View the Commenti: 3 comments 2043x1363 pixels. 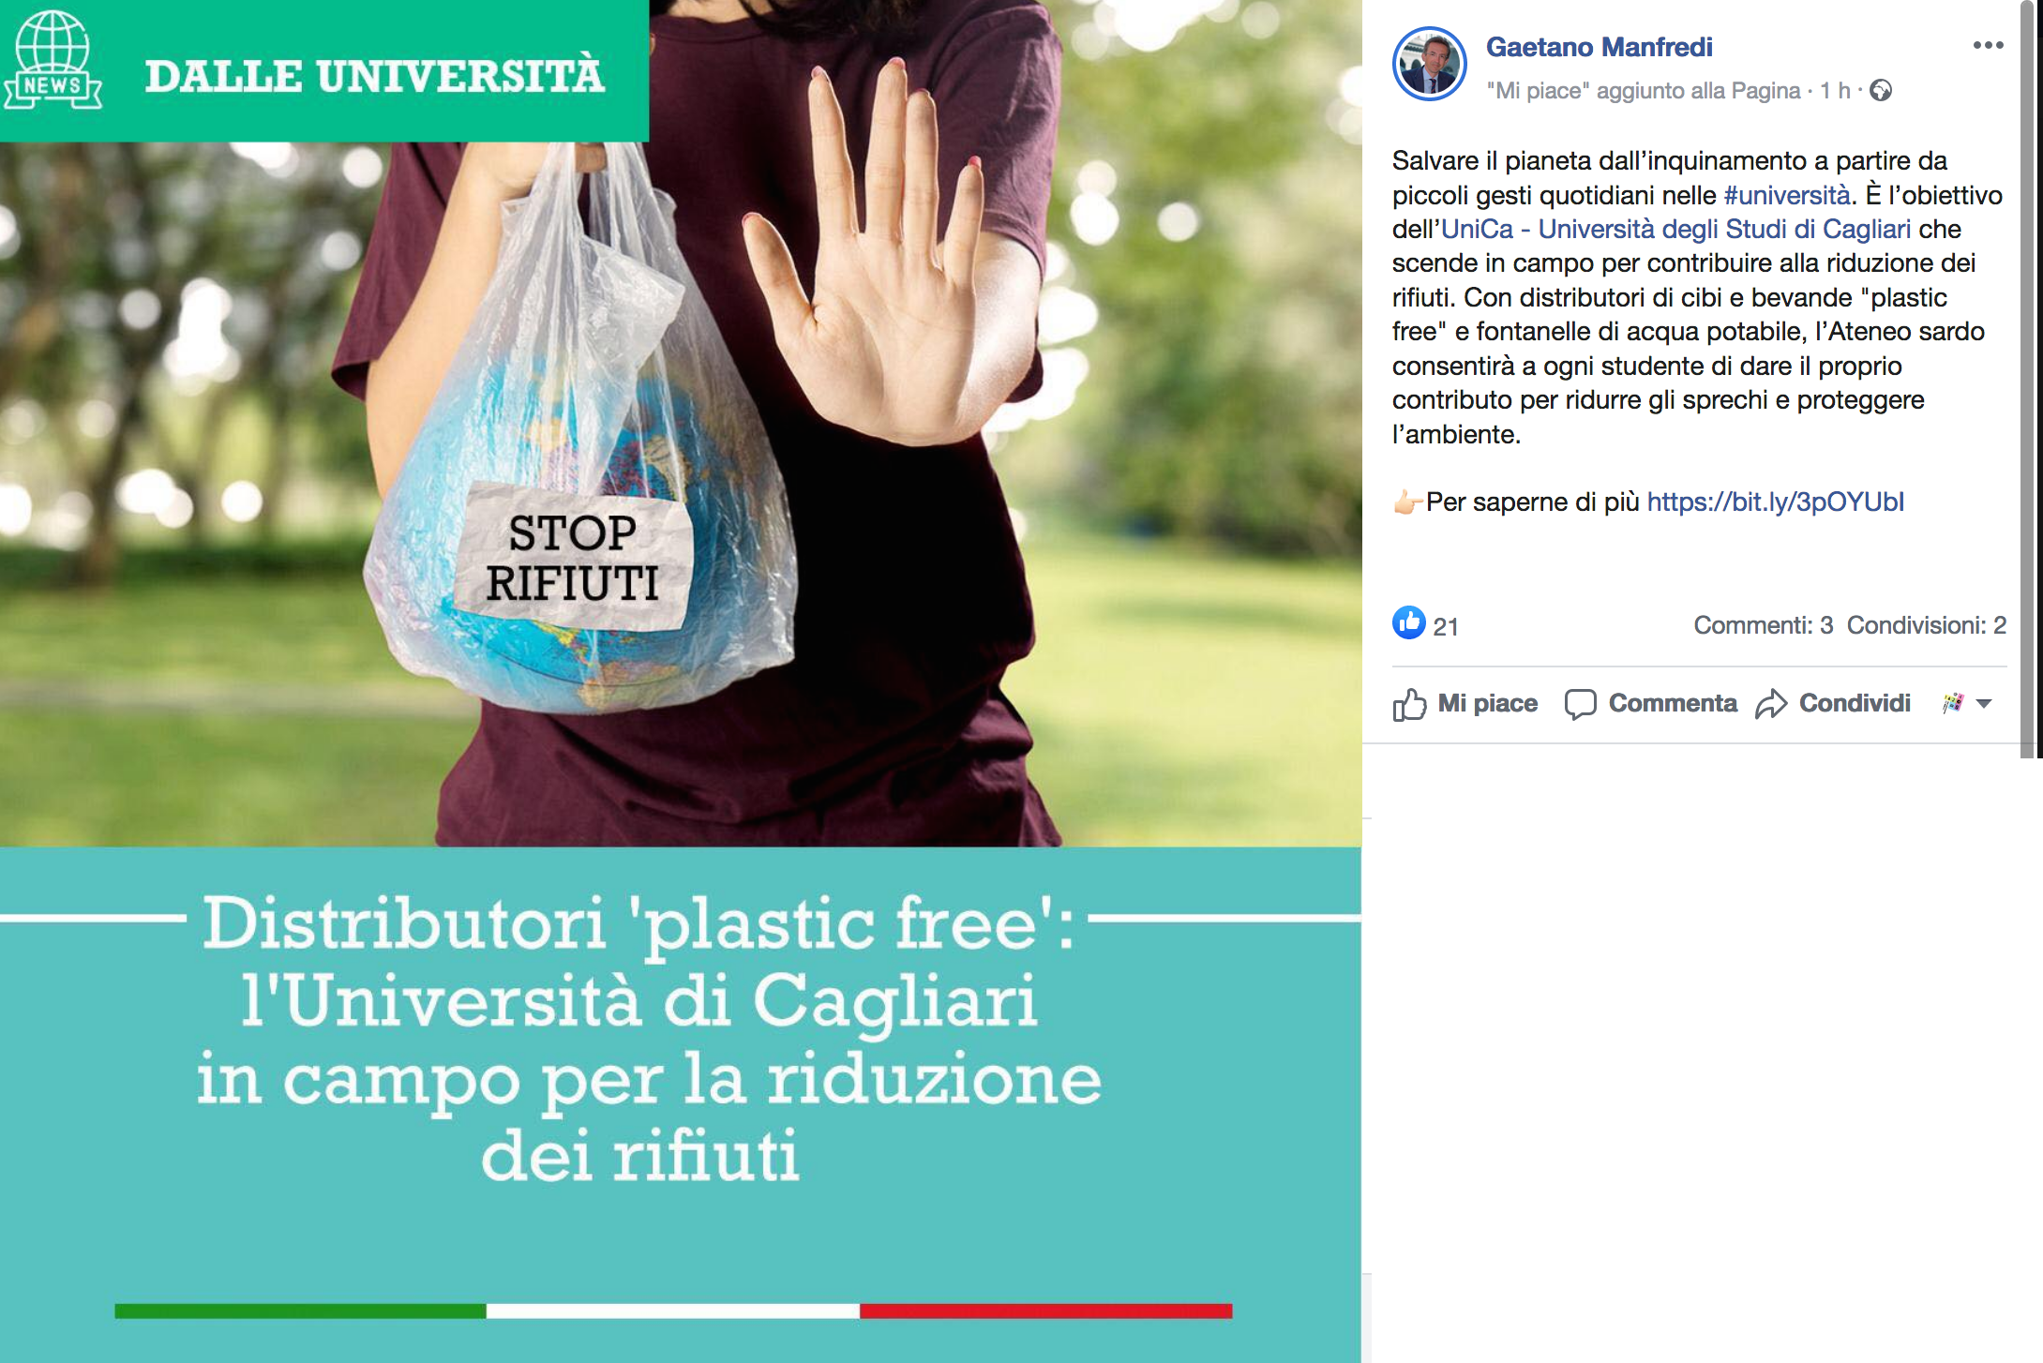(x=1763, y=625)
